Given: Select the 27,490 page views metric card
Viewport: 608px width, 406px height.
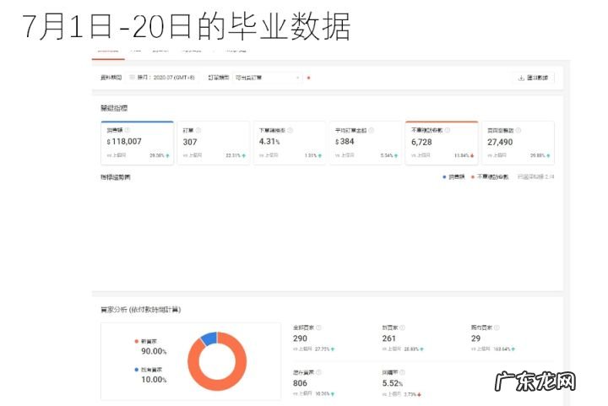Looking at the screenshot, I should click(x=518, y=143).
